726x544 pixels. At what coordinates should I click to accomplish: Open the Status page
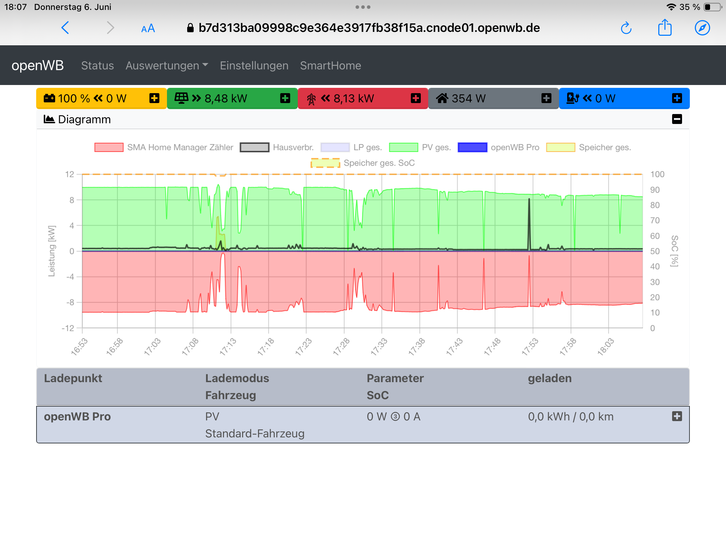pos(97,66)
